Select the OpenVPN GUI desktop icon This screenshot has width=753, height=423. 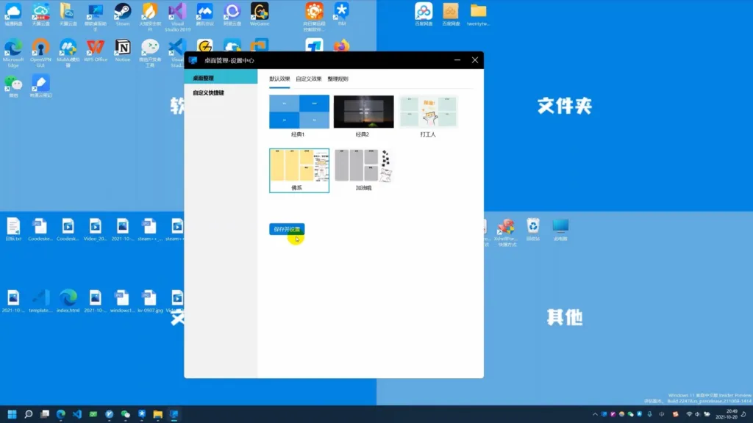(40, 53)
